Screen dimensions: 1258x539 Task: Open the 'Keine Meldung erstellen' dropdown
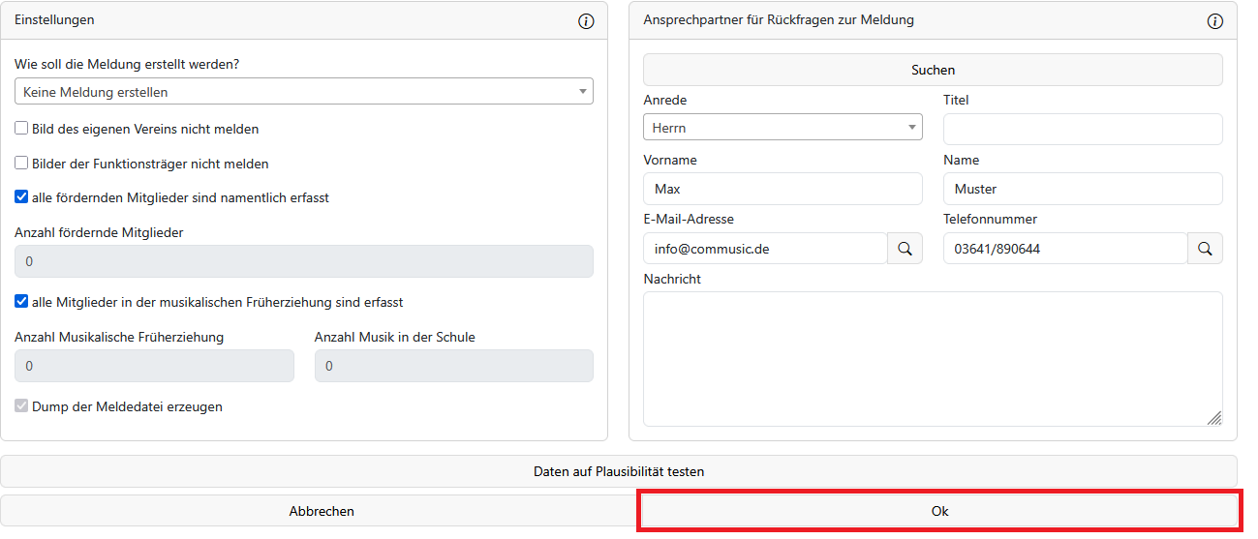click(x=303, y=92)
